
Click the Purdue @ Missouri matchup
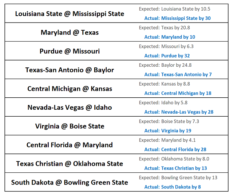70,51
